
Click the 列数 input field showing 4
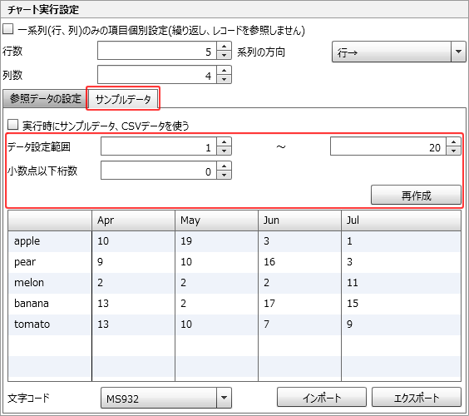point(156,75)
